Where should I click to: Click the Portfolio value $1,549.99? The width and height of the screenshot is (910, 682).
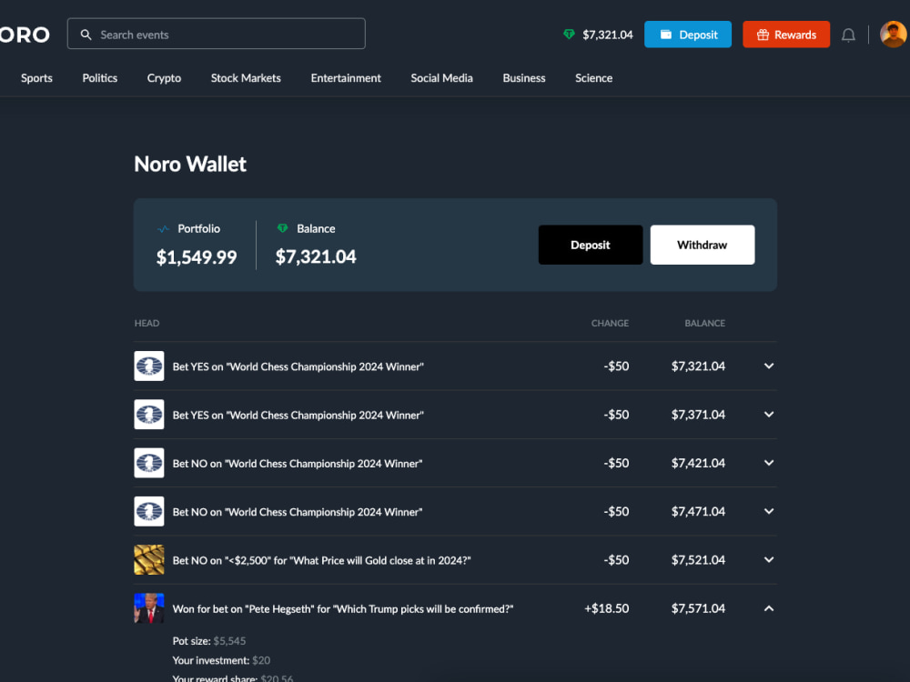197,257
